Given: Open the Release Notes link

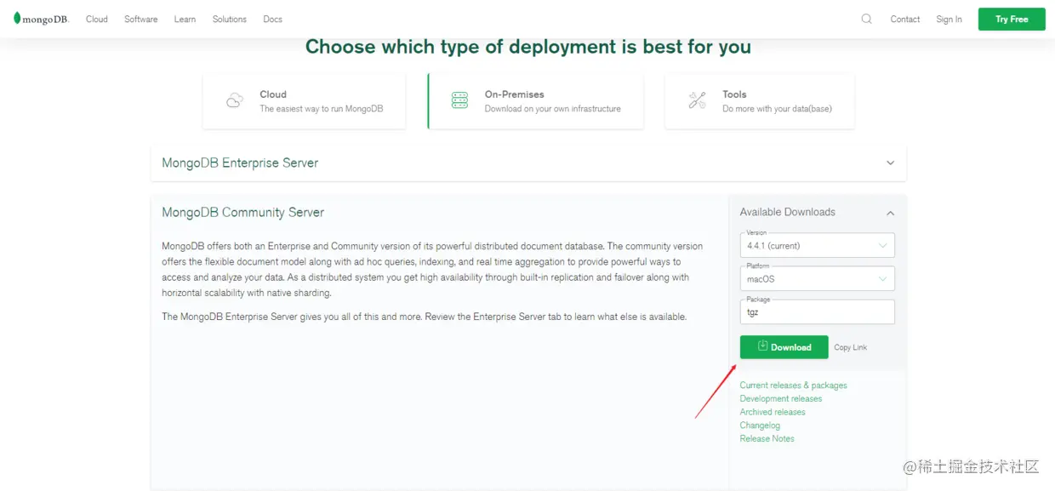Looking at the screenshot, I should coord(767,438).
